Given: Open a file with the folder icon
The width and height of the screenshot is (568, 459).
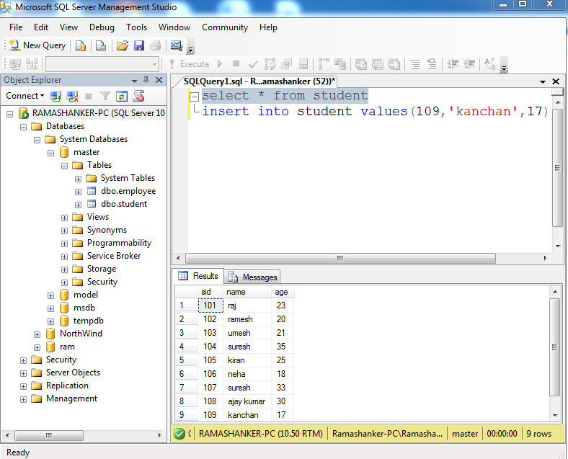Looking at the screenshot, I should [123, 45].
